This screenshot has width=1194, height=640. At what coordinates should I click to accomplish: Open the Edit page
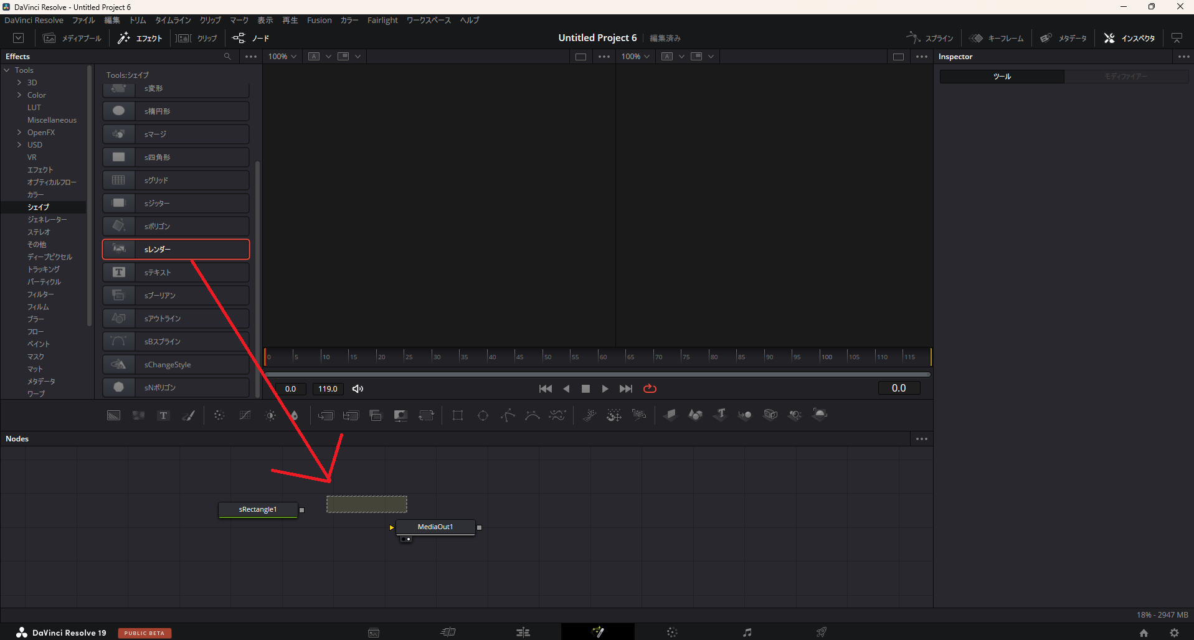coord(523,632)
